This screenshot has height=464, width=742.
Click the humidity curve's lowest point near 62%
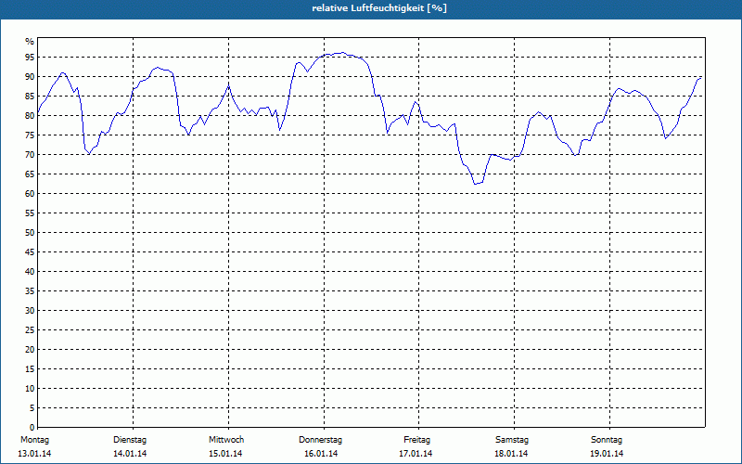tap(475, 184)
